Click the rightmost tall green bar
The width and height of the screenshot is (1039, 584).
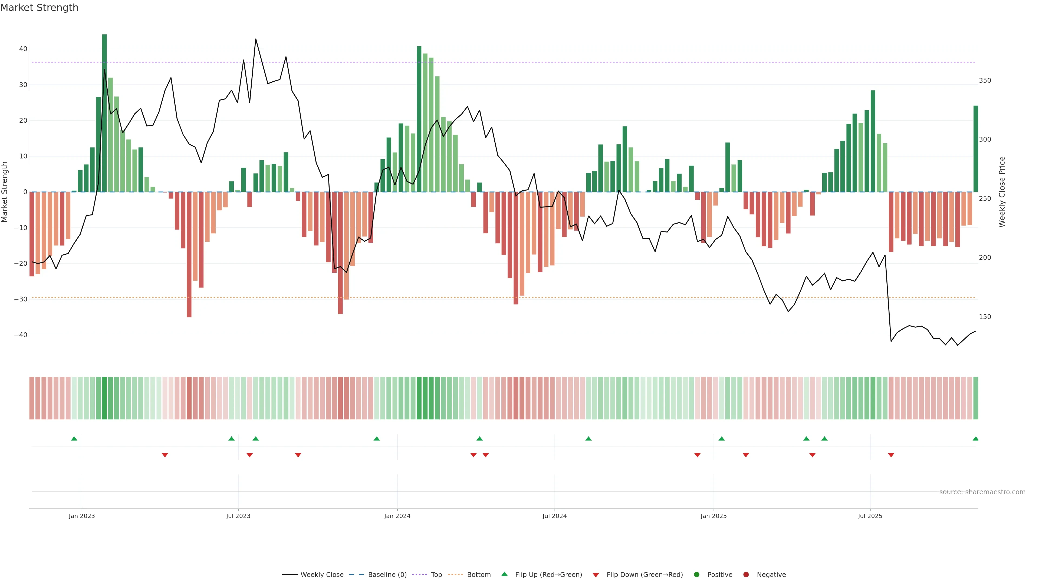click(x=975, y=149)
